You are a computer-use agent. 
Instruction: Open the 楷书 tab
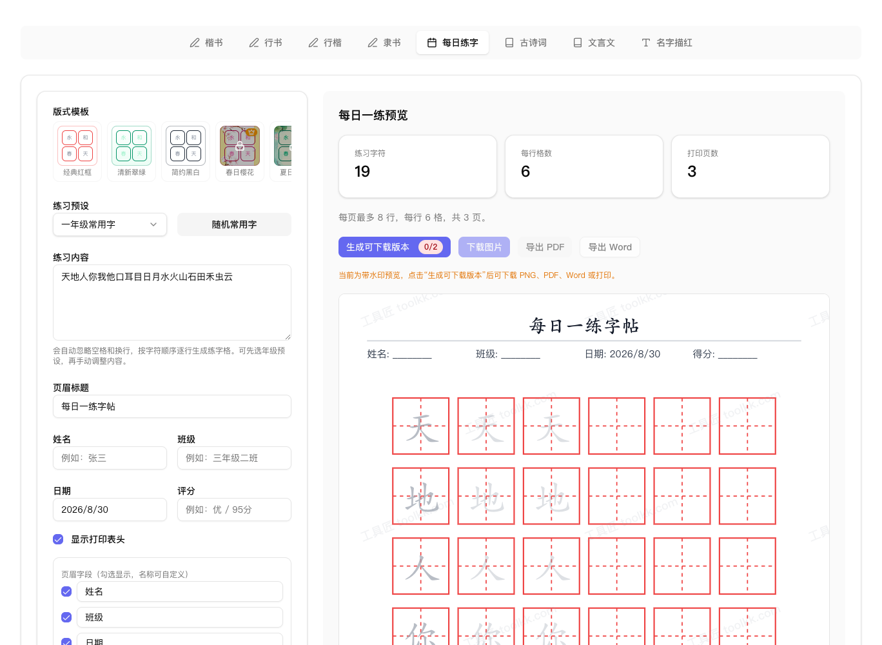(206, 43)
